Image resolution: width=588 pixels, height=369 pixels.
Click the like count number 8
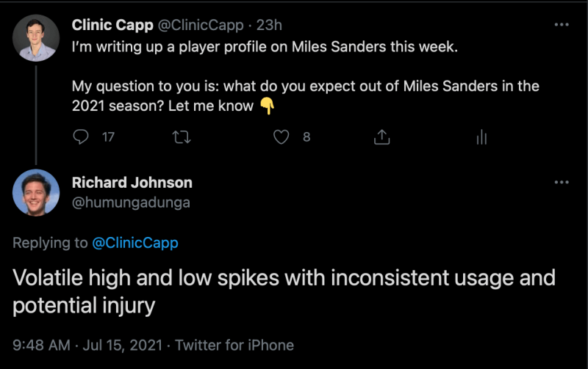(x=306, y=136)
